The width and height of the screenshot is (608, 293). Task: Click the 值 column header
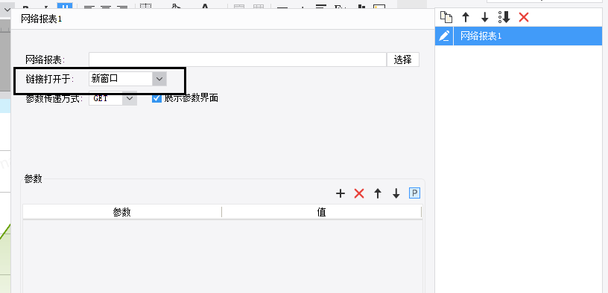[321, 212]
